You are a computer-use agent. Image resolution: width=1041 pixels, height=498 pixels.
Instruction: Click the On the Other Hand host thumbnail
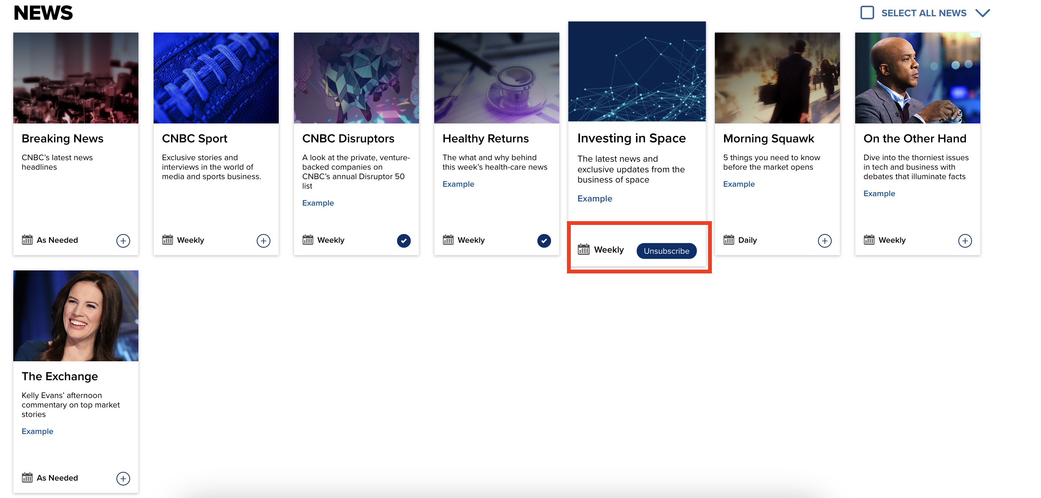tap(917, 78)
